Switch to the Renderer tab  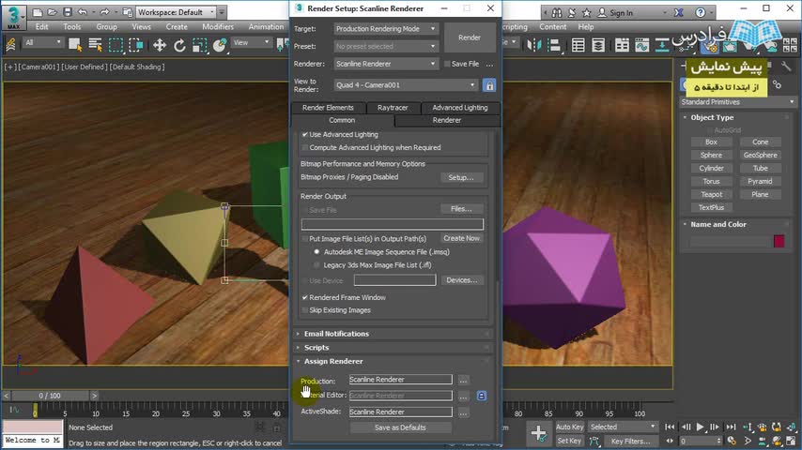pyautogui.click(x=446, y=121)
